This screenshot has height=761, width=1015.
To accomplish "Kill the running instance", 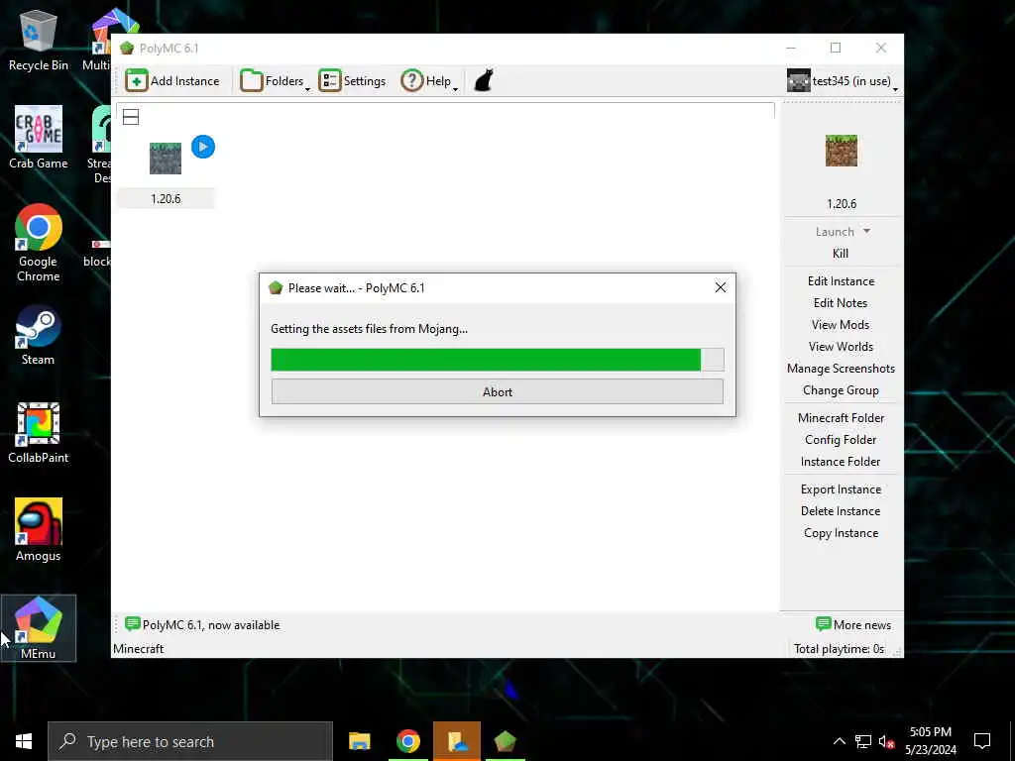I will pos(841,254).
